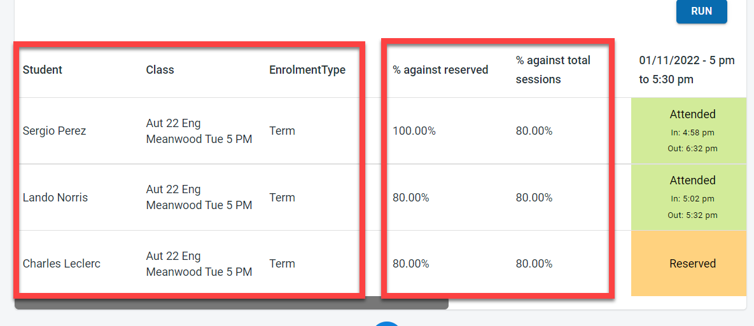This screenshot has height=326, width=754.
Task: Select the Lando Norris student name
Action: [55, 198]
